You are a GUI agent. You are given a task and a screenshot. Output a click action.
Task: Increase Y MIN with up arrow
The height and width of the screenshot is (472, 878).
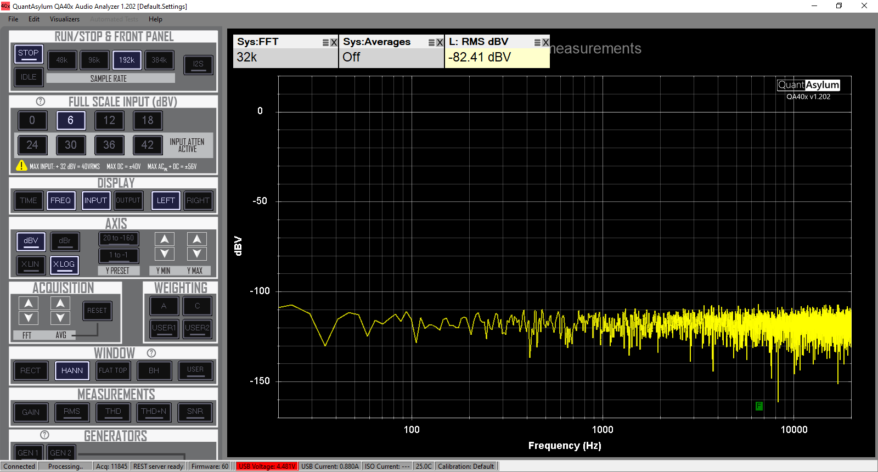point(164,239)
